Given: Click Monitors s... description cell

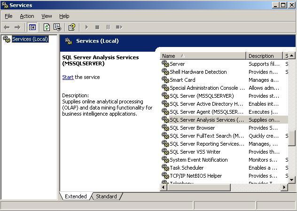Looking at the screenshot, I should coord(263,160).
